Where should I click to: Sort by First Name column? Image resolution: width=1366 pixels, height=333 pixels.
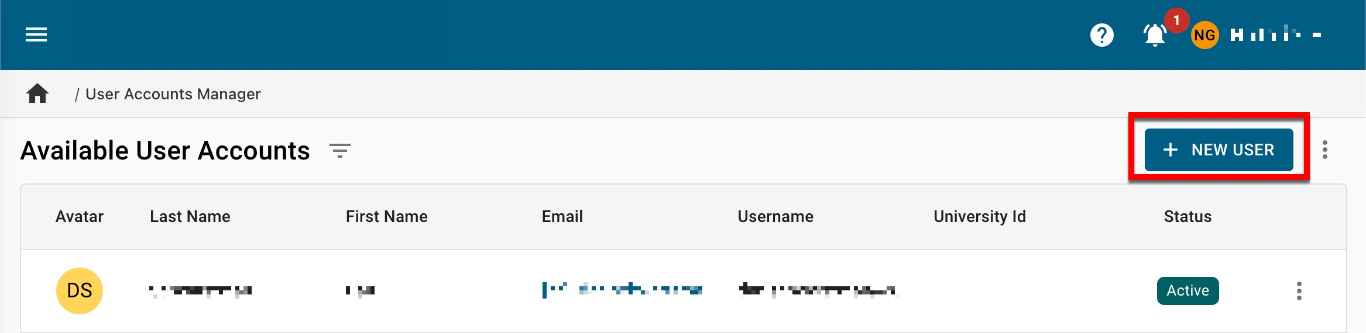(386, 217)
